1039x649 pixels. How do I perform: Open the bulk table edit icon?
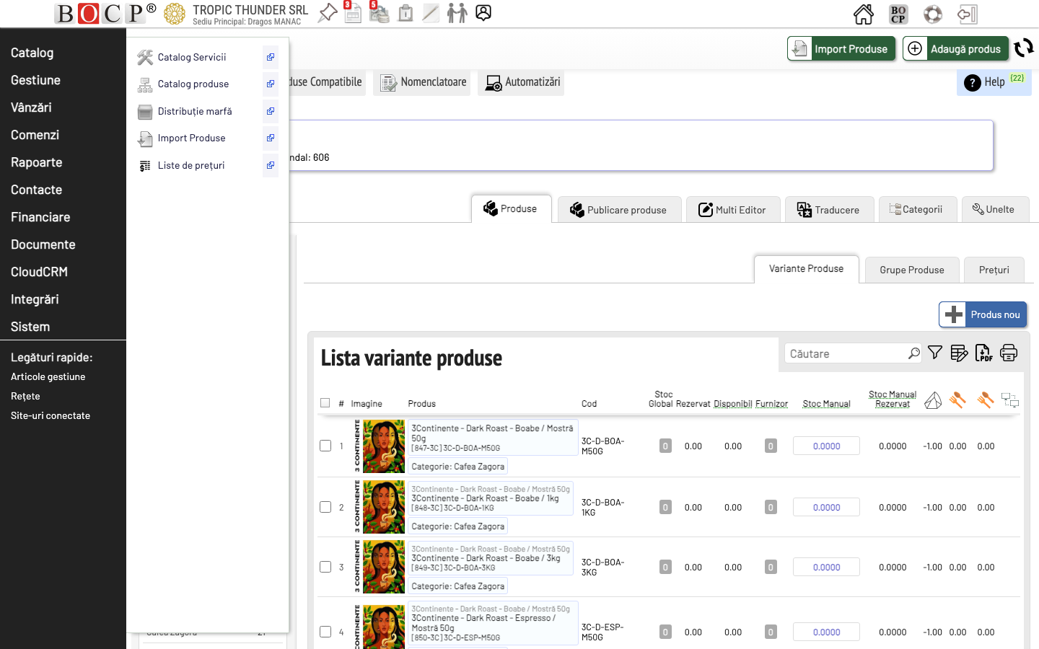click(960, 353)
